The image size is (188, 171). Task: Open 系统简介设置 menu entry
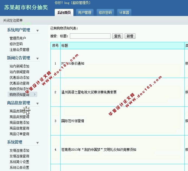(20, 162)
